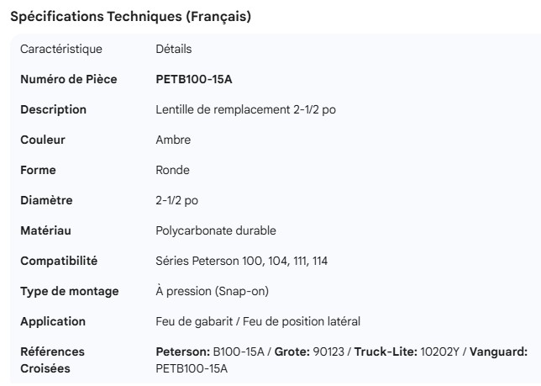
Task: Select the Caractéristique column header
Action: coord(61,50)
